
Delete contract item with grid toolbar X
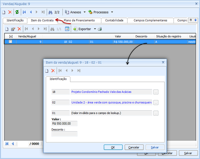pyautogui.click(x=19, y=29)
